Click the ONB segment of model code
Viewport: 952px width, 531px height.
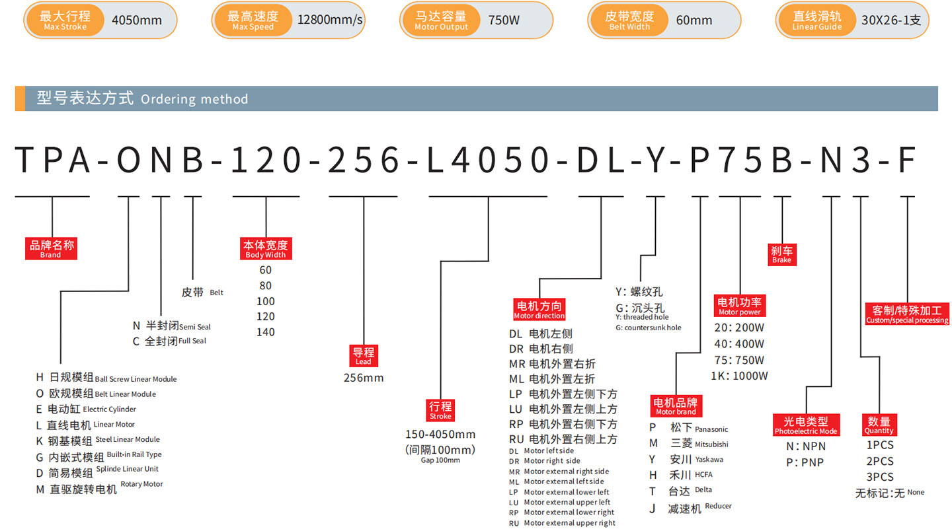pyautogui.click(x=160, y=160)
